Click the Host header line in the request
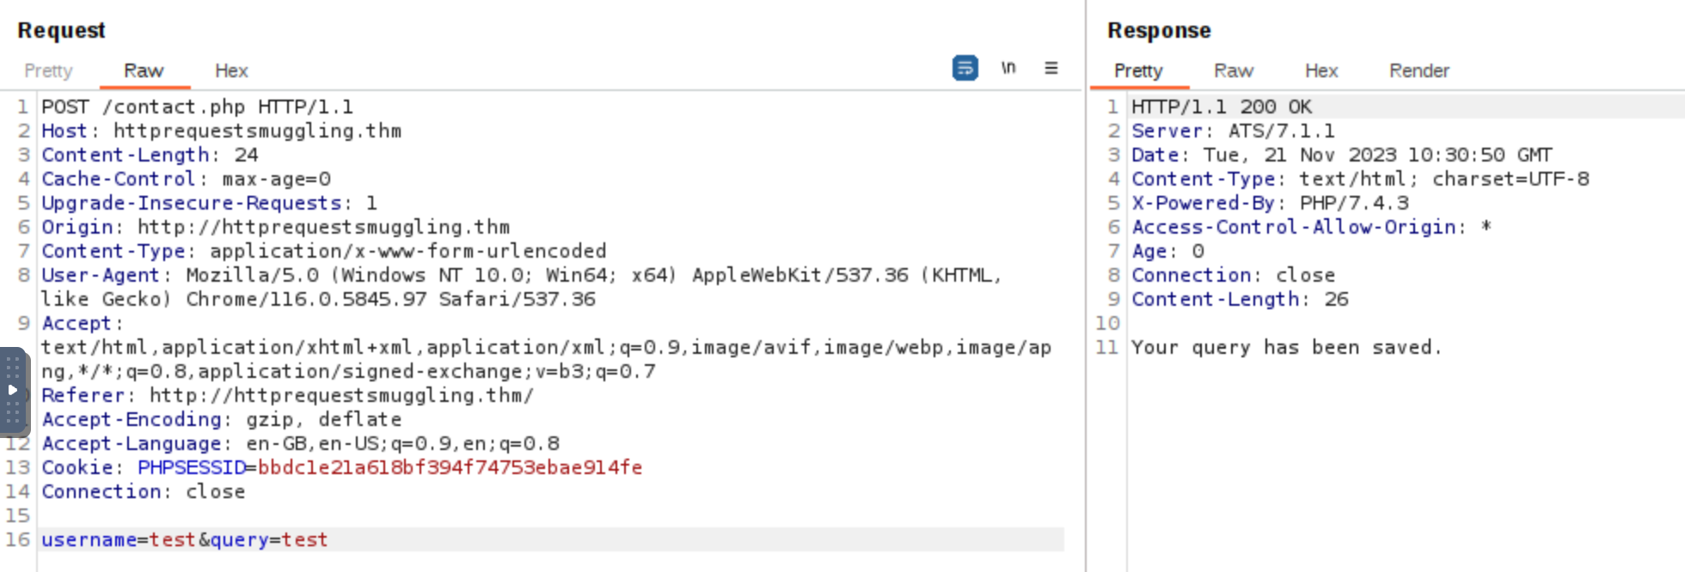 pyautogui.click(x=221, y=131)
